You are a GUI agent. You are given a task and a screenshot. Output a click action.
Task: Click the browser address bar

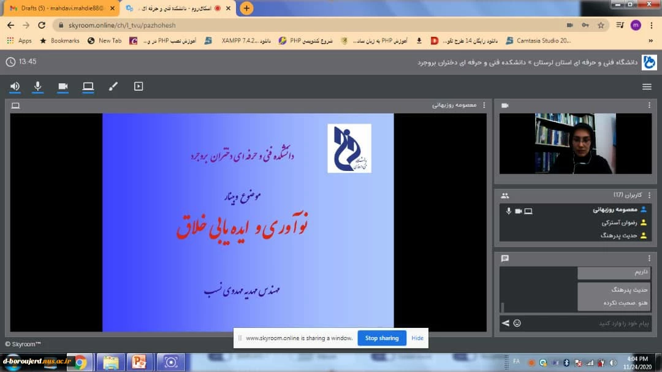click(308, 25)
